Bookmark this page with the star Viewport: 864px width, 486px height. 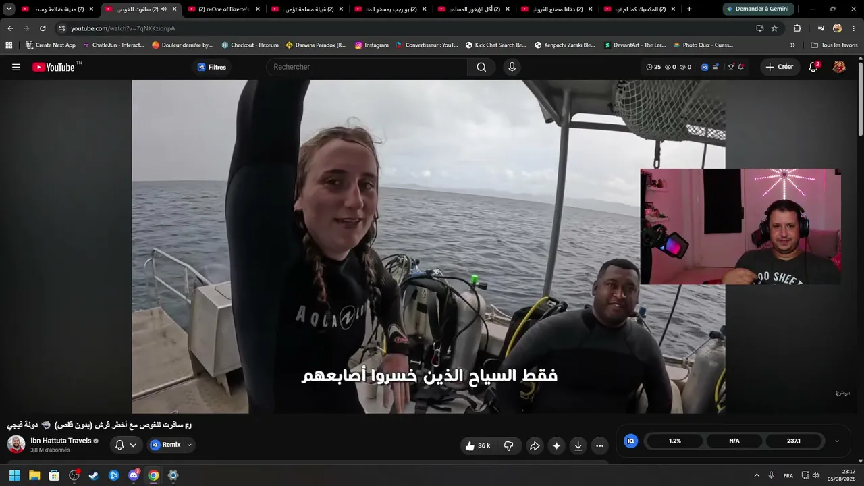point(774,28)
